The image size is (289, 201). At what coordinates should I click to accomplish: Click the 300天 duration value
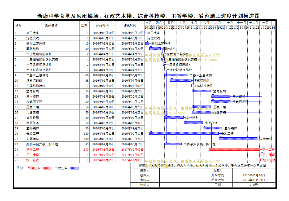click(x=254, y=185)
